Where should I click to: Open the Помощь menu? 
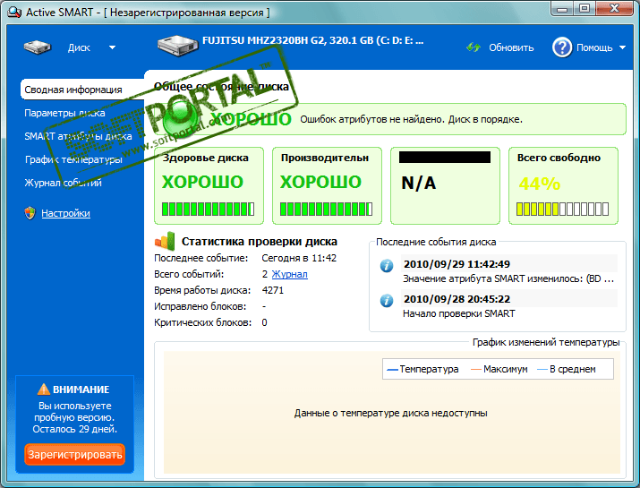pyautogui.click(x=594, y=47)
